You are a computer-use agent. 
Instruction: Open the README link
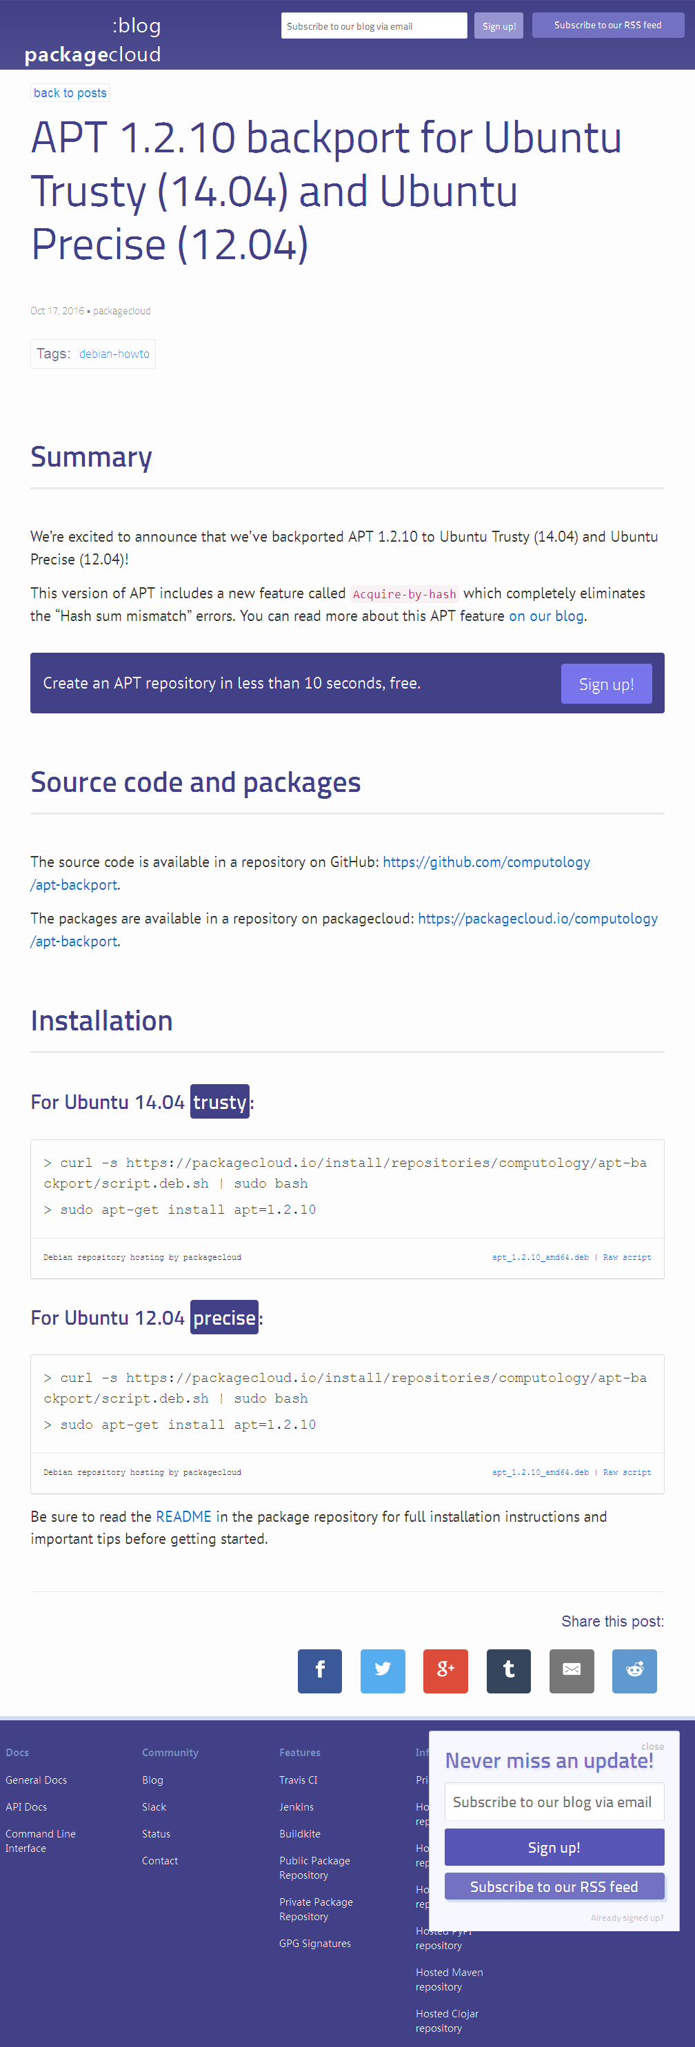(183, 1516)
